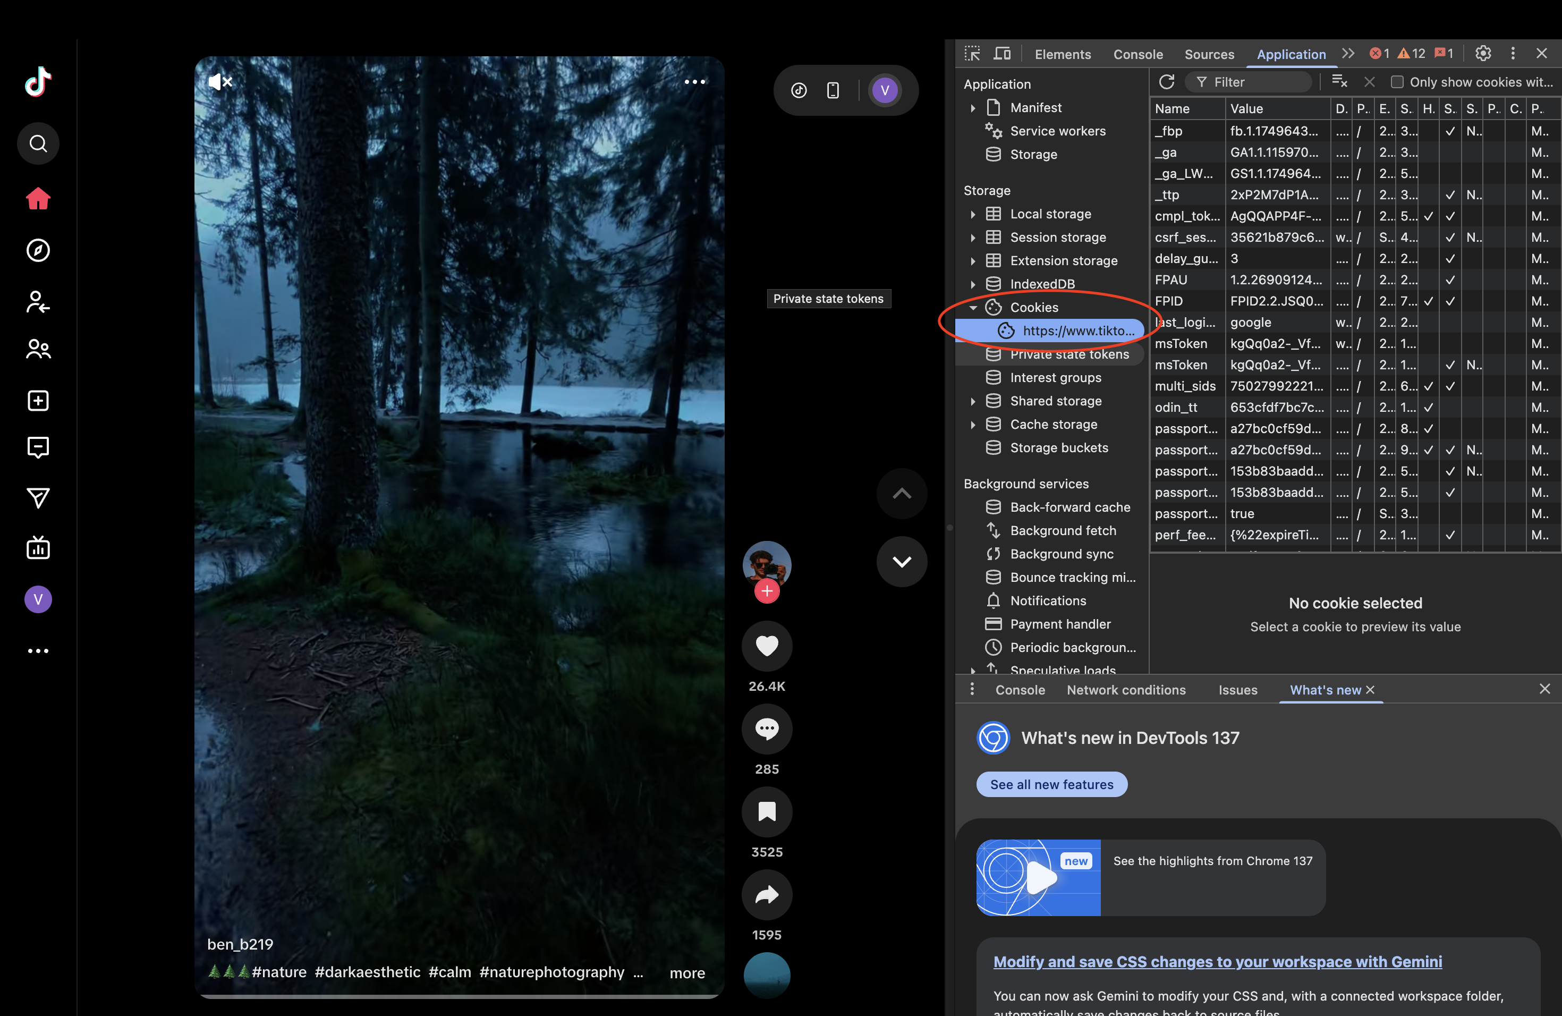Open the Network conditions drawer tab

point(1126,690)
